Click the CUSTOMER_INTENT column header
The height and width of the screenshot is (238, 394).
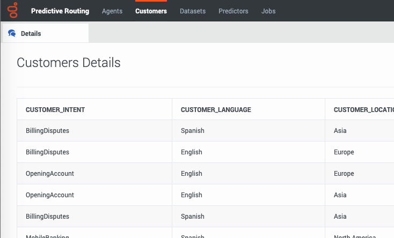pyautogui.click(x=55, y=110)
